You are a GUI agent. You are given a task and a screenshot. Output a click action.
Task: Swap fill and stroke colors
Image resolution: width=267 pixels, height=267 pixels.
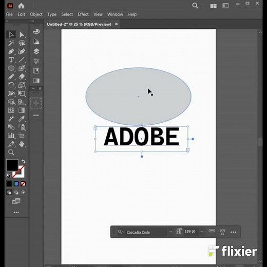(23, 161)
